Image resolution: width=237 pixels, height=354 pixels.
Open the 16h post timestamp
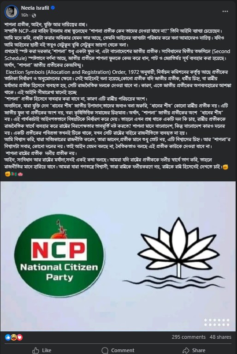pyautogui.click(x=24, y=15)
